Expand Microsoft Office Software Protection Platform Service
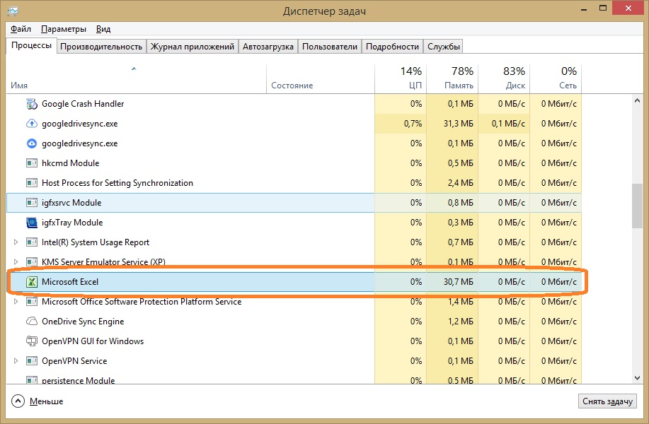This screenshot has width=649, height=424. click(16, 302)
